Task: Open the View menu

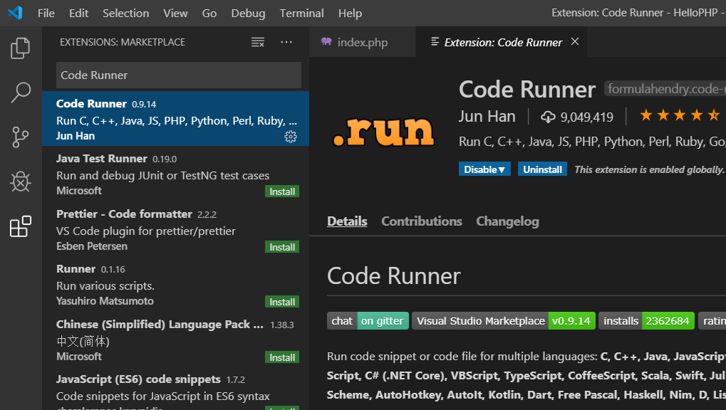Action: 175,13
